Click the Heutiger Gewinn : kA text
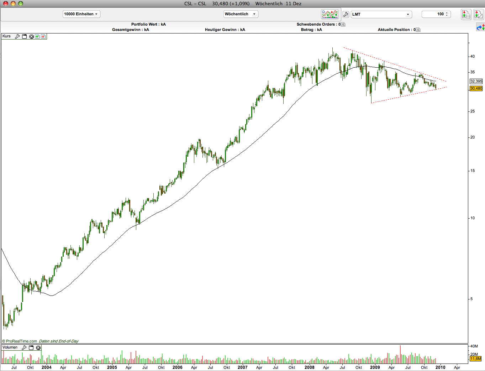Image resolution: width=485 pixels, height=371 pixels. pos(225,30)
